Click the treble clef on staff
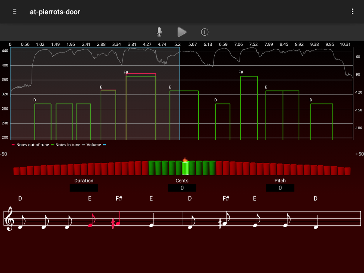Screen dimensions: 364x273 (x=10, y=219)
